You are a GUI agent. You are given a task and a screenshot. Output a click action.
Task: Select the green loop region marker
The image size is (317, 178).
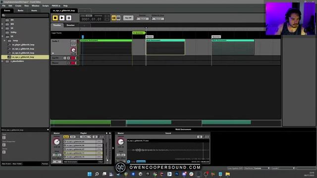pos(139,33)
